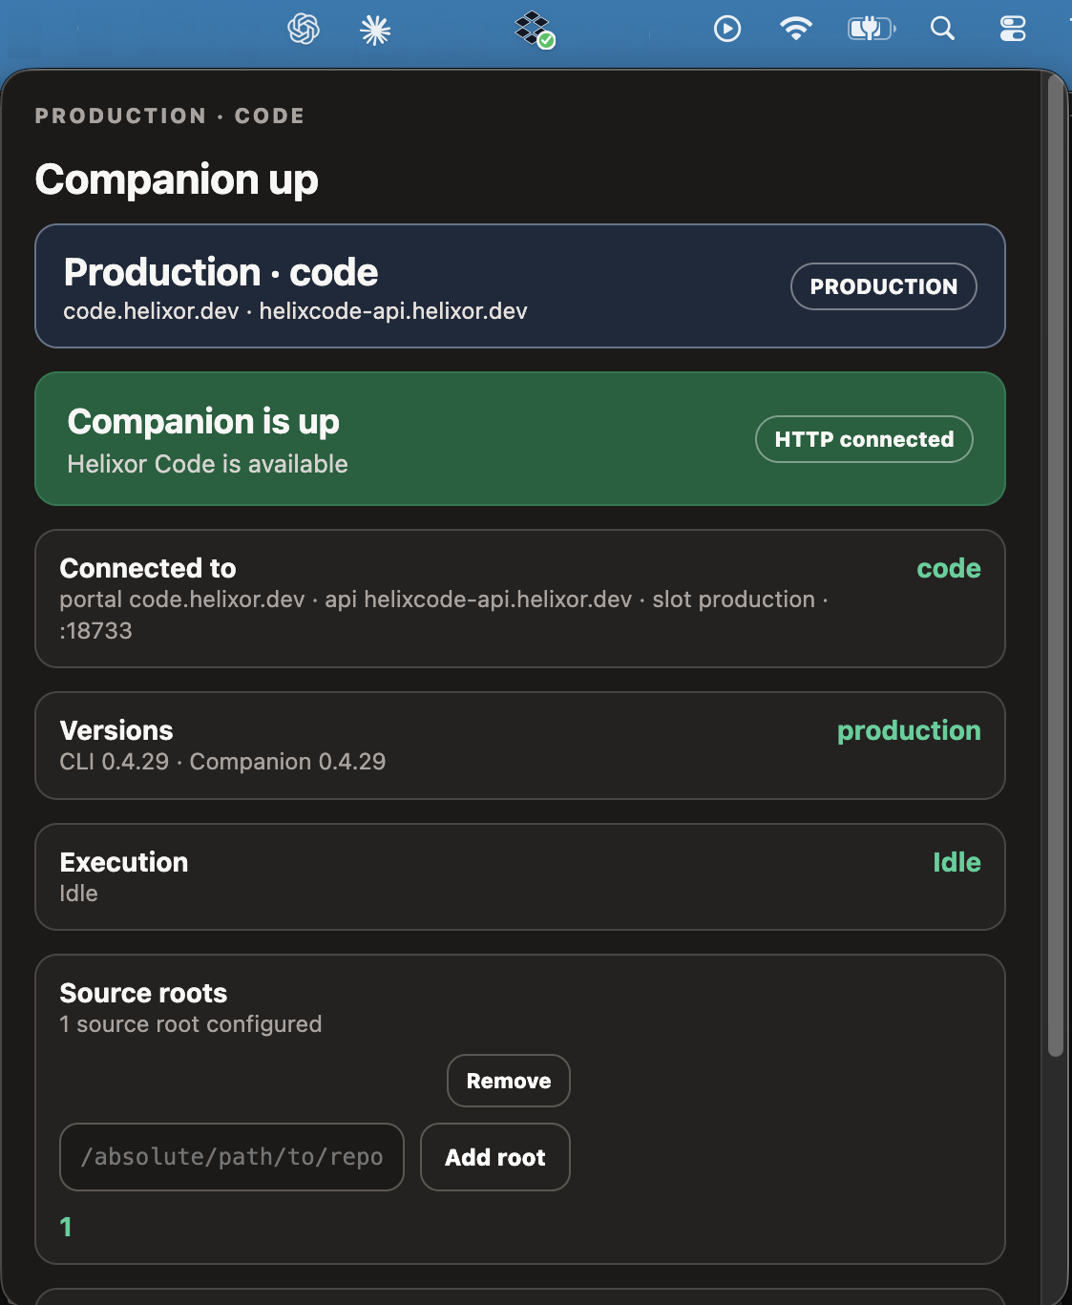Click the play circle menu bar icon
Image resolution: width=1072 pixels, height=1305 pixels.
click(727, 29)
